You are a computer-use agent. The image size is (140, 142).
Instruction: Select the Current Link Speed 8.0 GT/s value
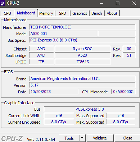[x=59, y=122]
